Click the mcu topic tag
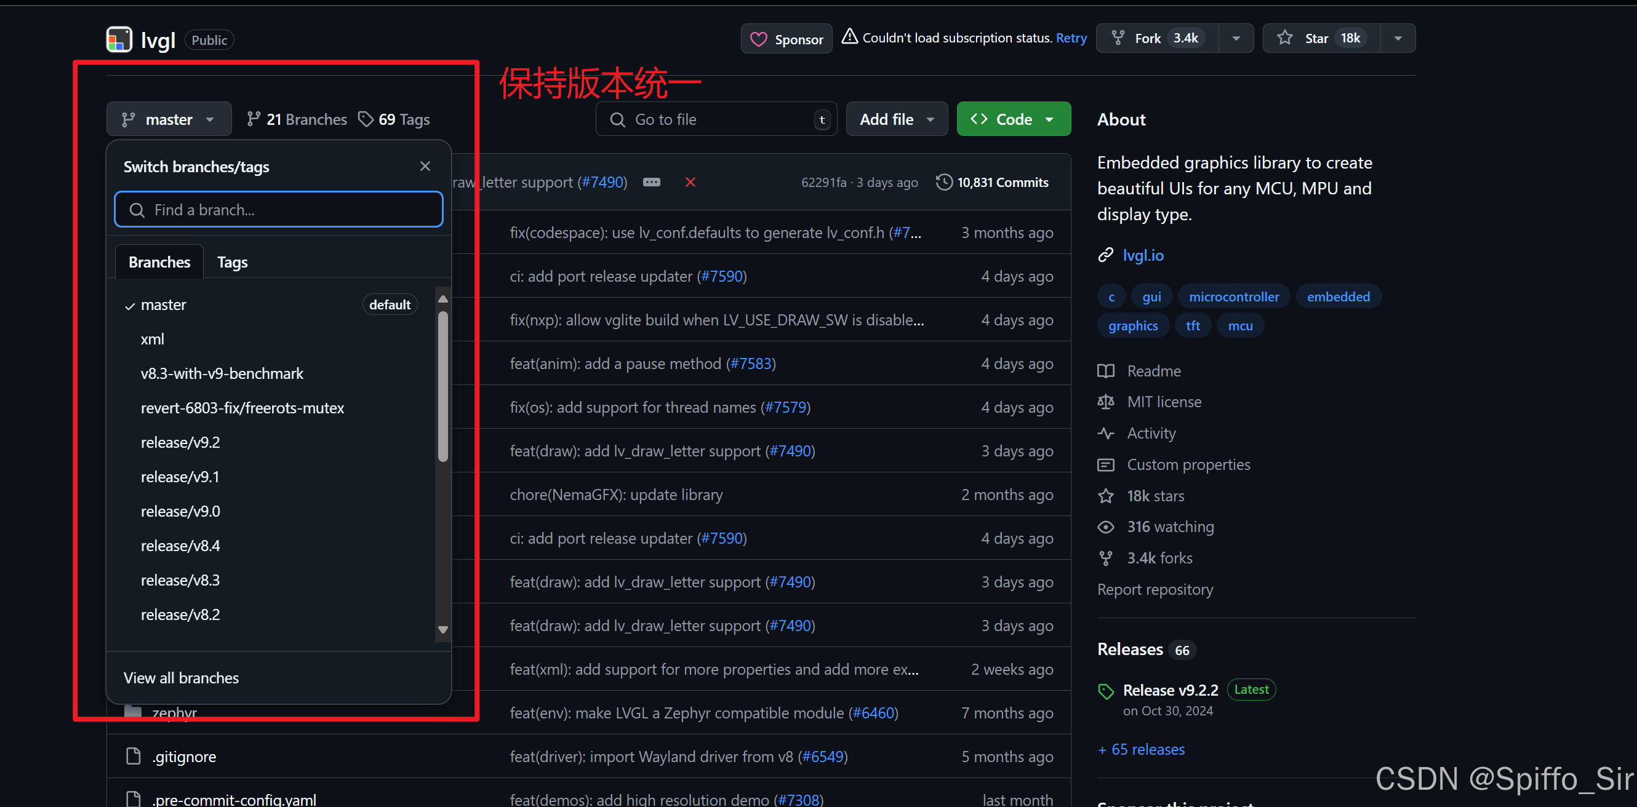The height and width of the screenshot is (807, 1637). coord(1240,326)
